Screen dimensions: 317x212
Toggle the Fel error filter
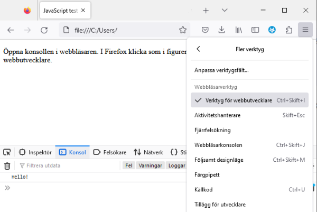click(x=128, y=165)
